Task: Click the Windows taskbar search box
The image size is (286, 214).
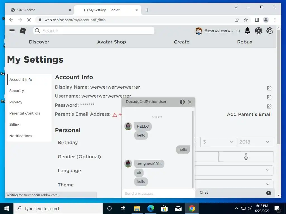Action: (x=58, y=208)
